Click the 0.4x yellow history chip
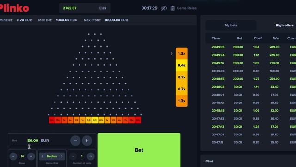 182,65
